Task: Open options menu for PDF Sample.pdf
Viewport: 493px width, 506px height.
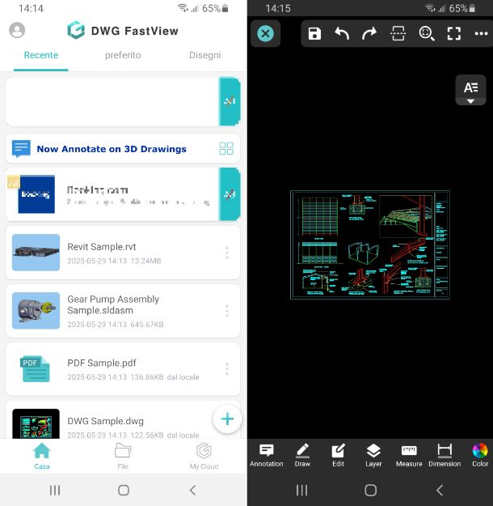Action: tap(227, 369)
